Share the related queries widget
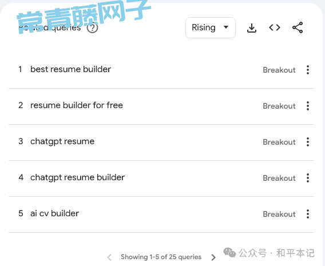This screenshot has height=266, width=325. click(298, 27)
